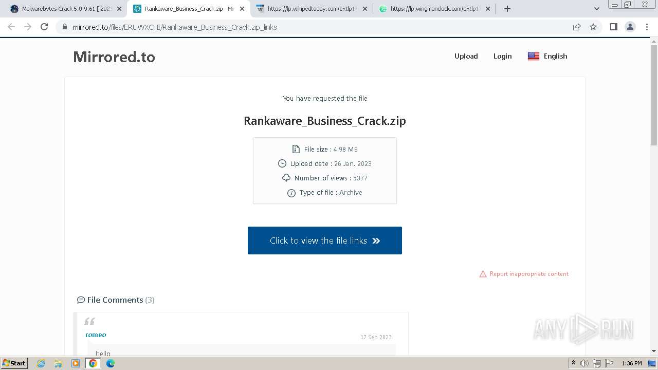Open the volume speaker tray icon
This screenshot has height=370, width=658.
[584, 363]
